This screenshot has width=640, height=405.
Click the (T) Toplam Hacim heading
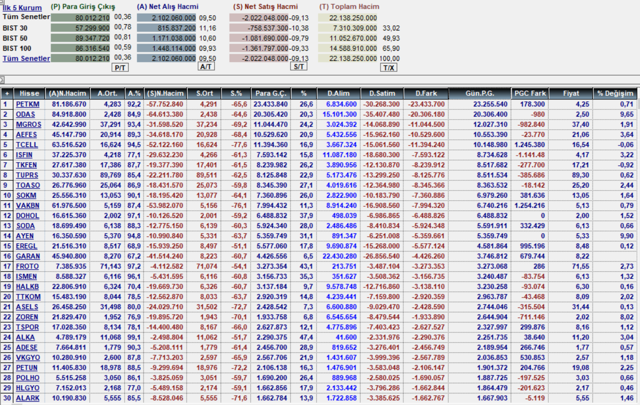349,7
